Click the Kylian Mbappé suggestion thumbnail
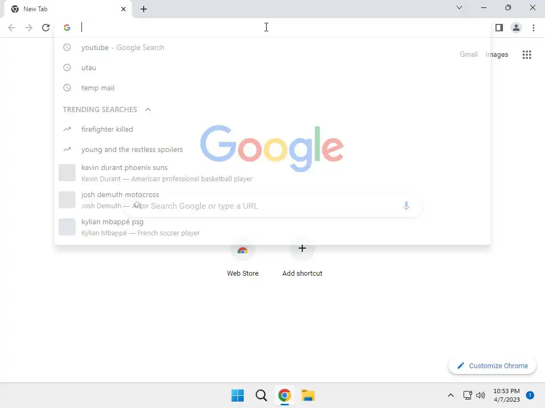Viewport: 545px width, 408px height. (x=67, y=227)
